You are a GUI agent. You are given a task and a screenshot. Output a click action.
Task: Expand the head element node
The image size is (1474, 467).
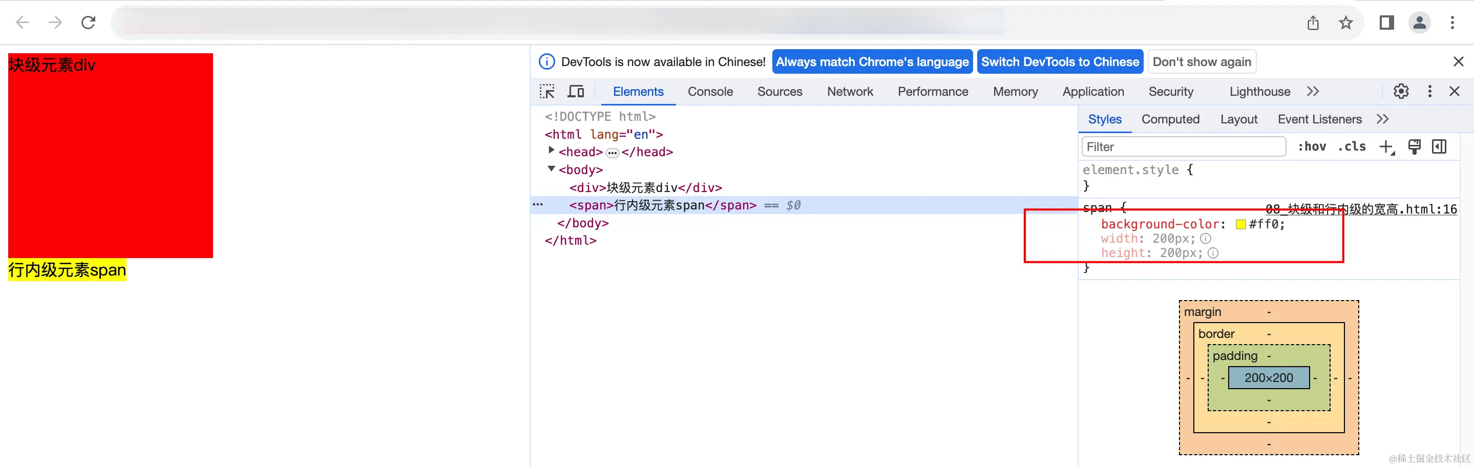click(x=551, y=151)
